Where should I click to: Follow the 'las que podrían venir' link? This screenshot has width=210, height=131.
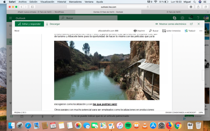pos(105,104)
